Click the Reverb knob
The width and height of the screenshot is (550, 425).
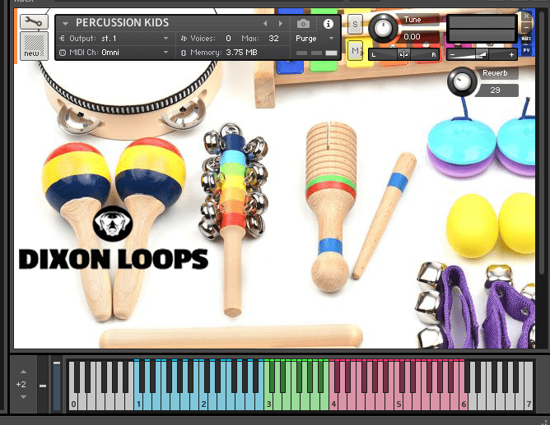click(x=461, y=81)
